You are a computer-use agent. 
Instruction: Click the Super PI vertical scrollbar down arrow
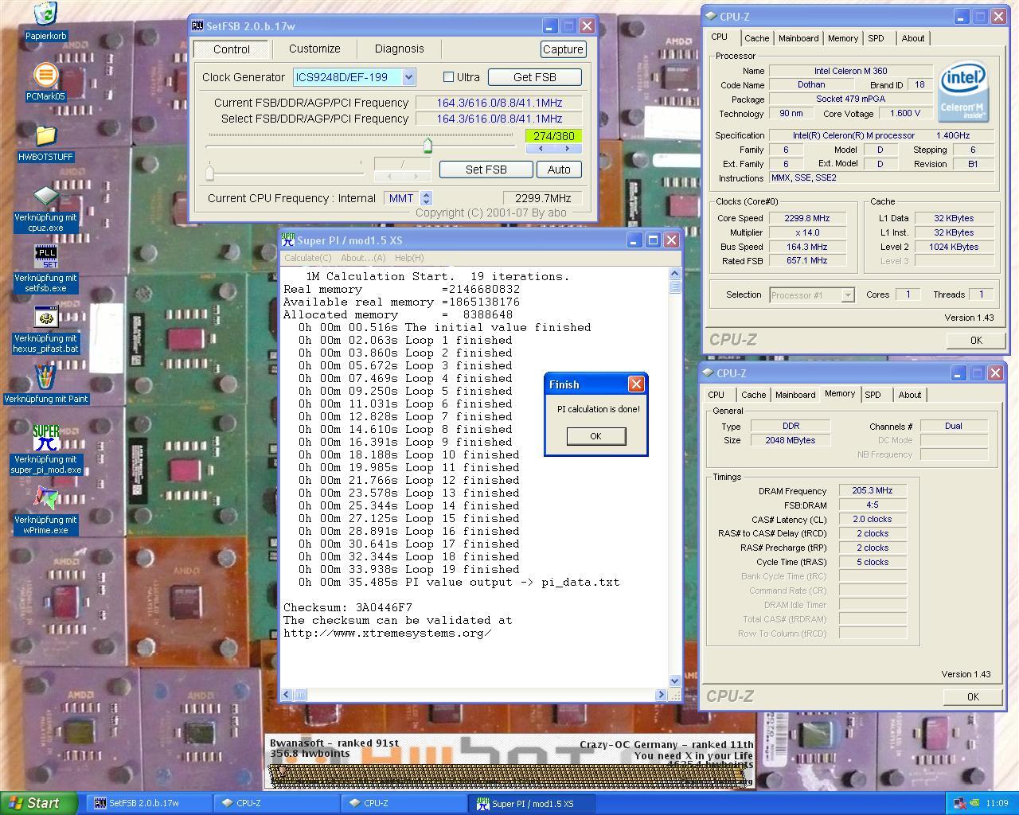(x=675, y=681)
